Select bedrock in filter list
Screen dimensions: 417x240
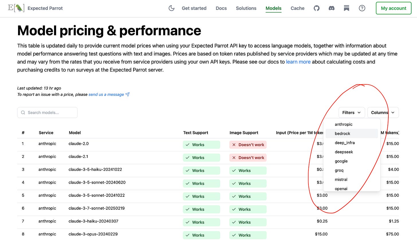352,134
